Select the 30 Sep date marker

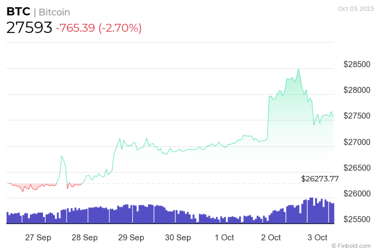[x=178, y=237]
